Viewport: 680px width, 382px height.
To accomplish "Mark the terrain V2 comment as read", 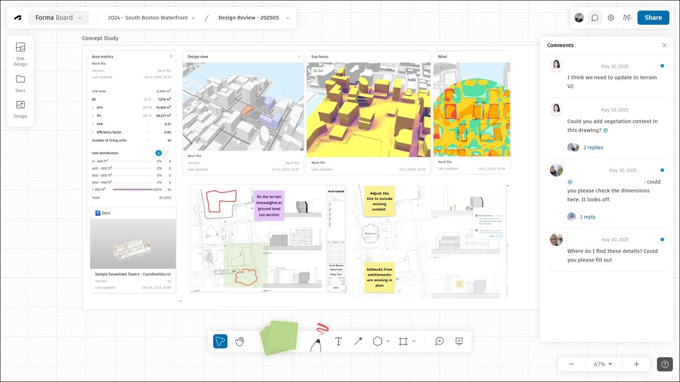I will 662,65.
